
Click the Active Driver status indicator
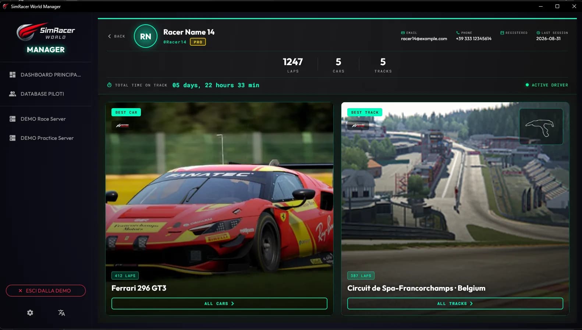[547, 85]
